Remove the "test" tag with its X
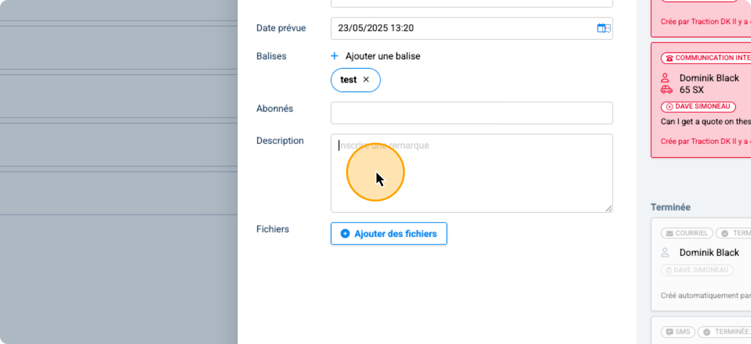This screenshot has height=344, width=751. (366, 80)
